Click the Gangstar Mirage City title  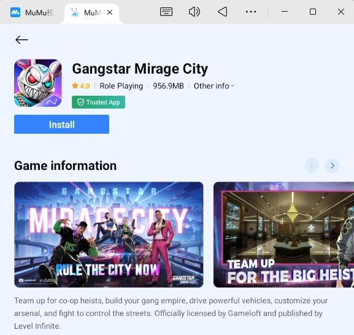click(x=140, y=69)
